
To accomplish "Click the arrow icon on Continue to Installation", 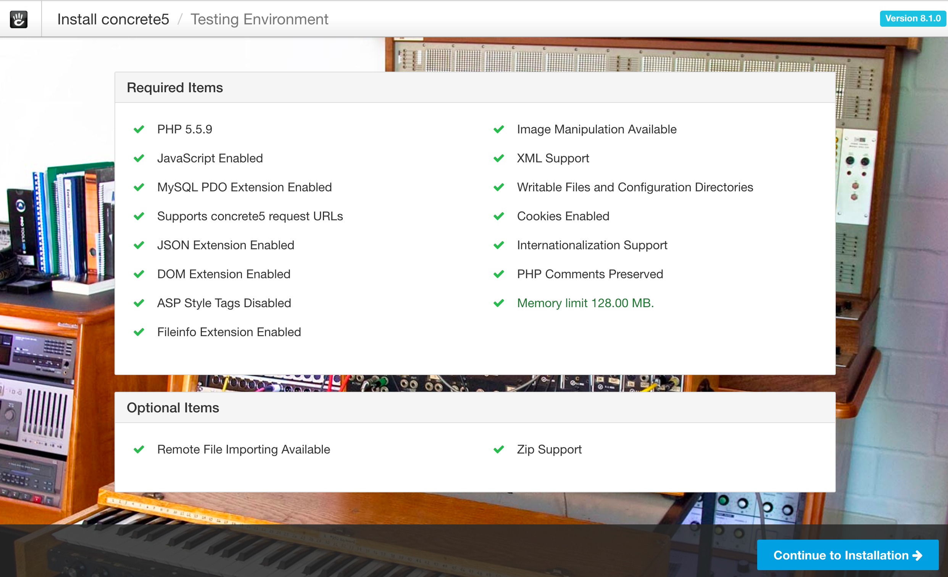I will pos(917,555).
